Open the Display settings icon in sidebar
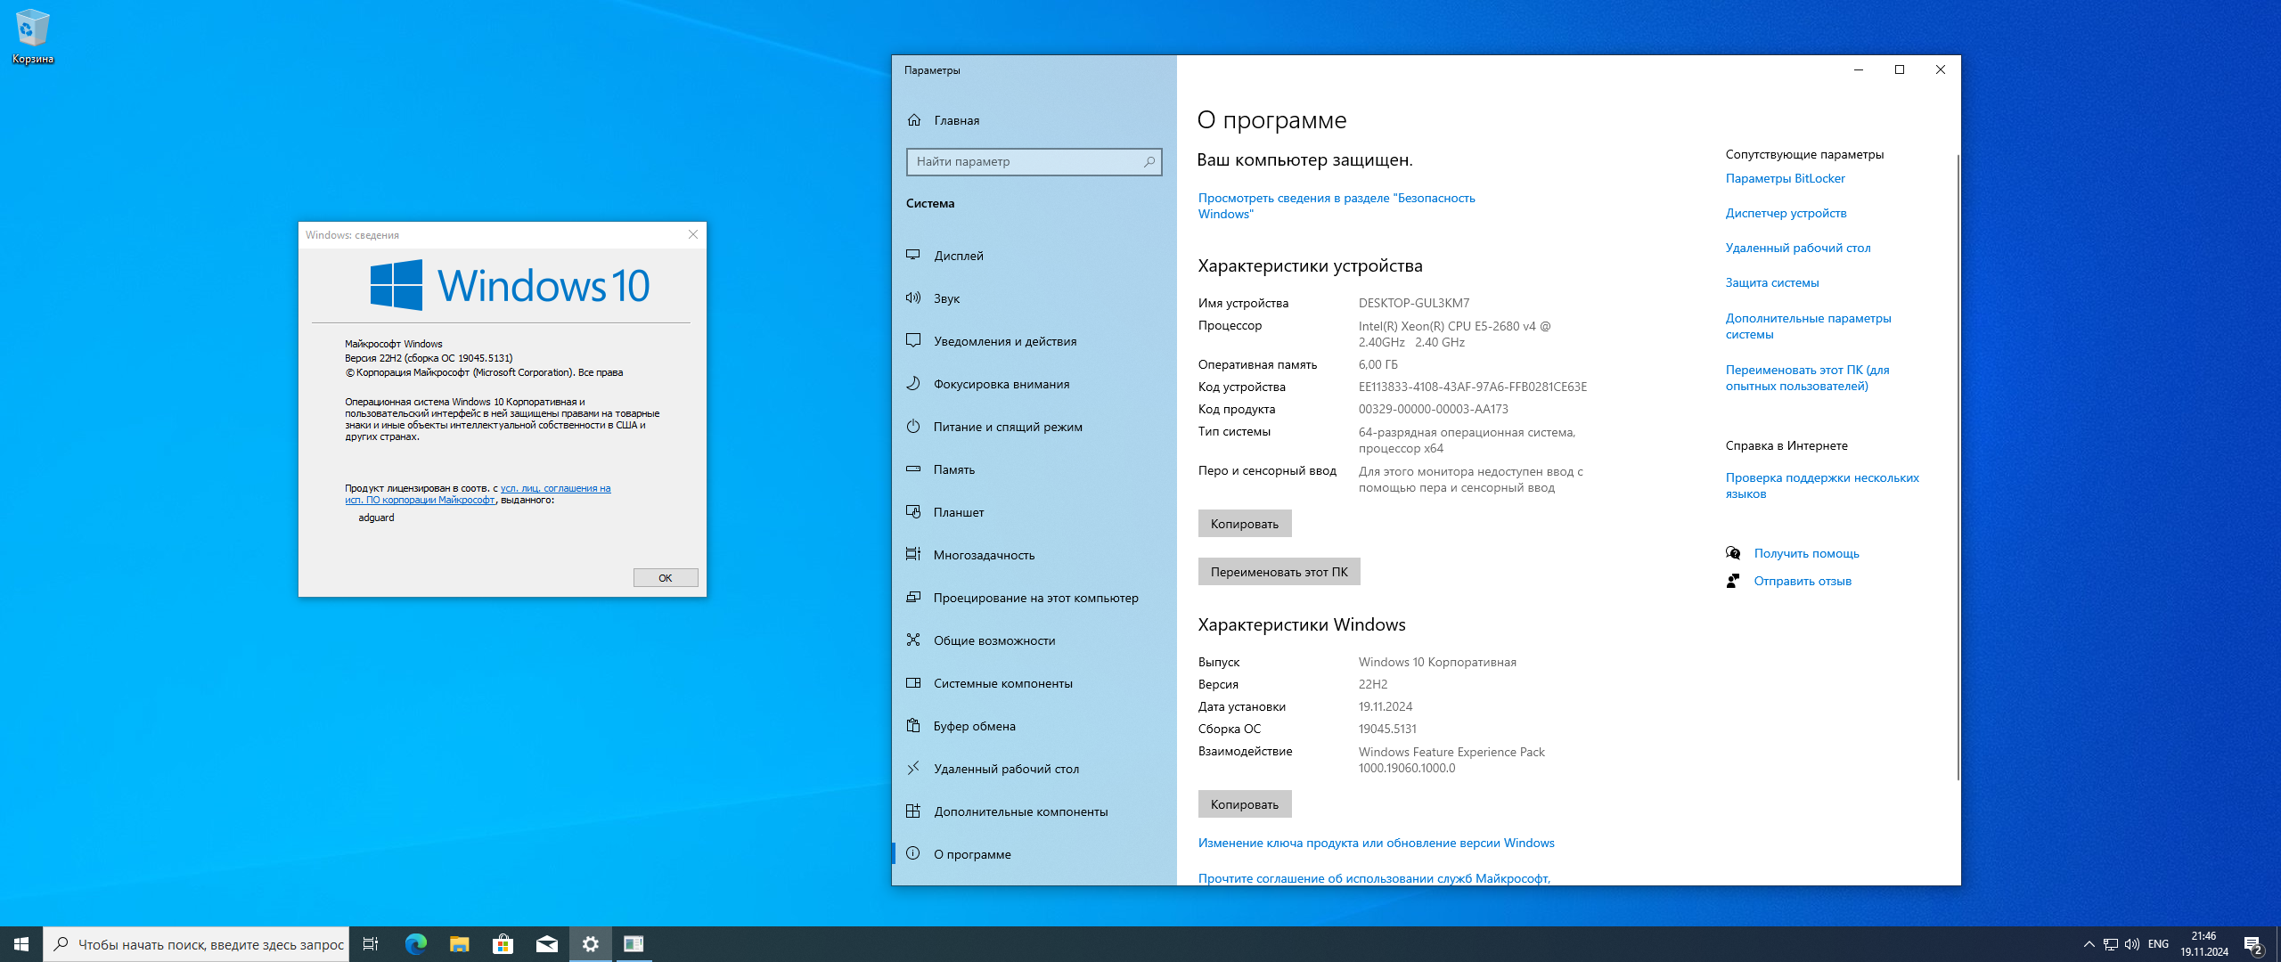This screenshot has width=2281, height=962. coord(913,255)
